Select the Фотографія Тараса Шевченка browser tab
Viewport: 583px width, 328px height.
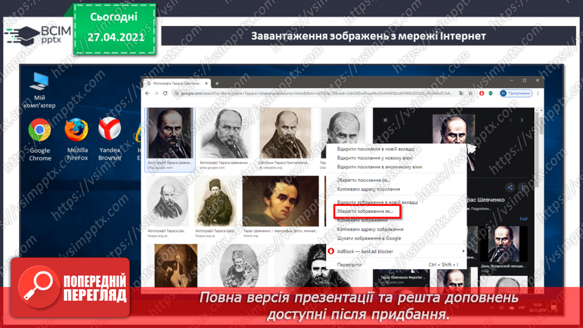coord(177,84)
